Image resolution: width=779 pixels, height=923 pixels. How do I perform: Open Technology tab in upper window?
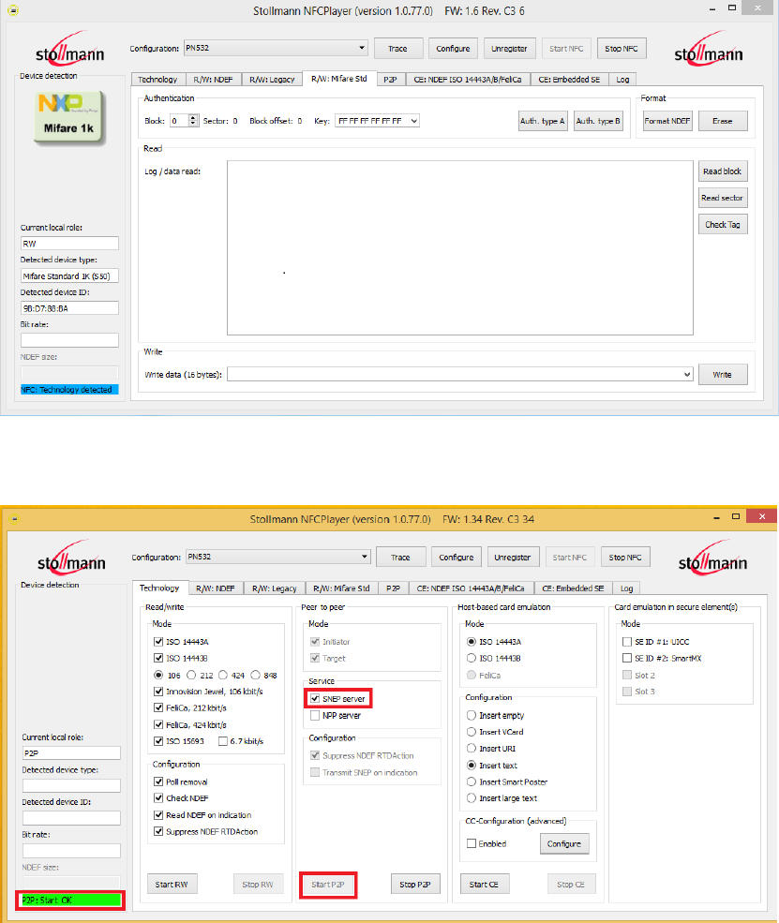pos(157,80)
